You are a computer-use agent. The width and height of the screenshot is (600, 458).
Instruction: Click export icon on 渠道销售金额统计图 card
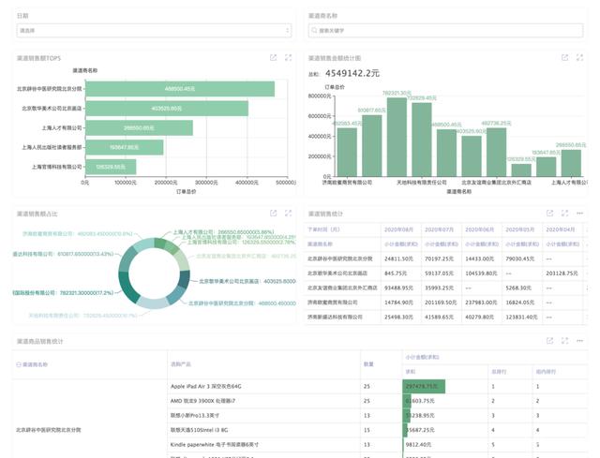(564, 57)
